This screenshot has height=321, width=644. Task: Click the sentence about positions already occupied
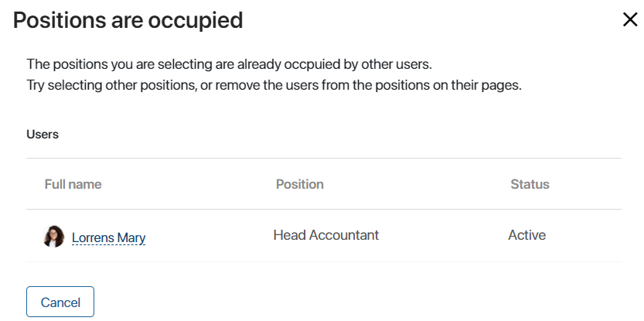click(x=229, y=65)
